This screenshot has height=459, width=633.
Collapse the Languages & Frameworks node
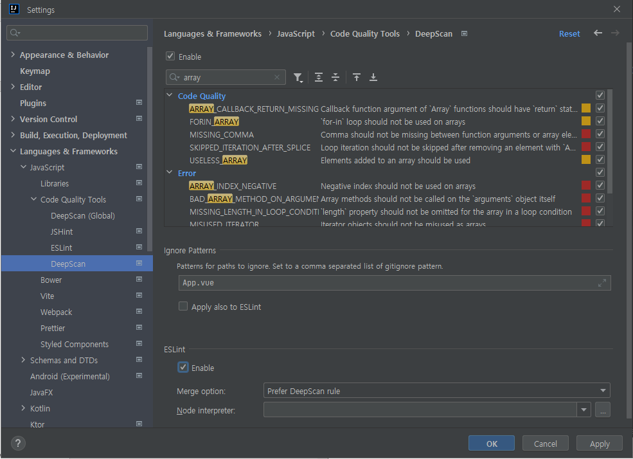[x=13, y=151]
